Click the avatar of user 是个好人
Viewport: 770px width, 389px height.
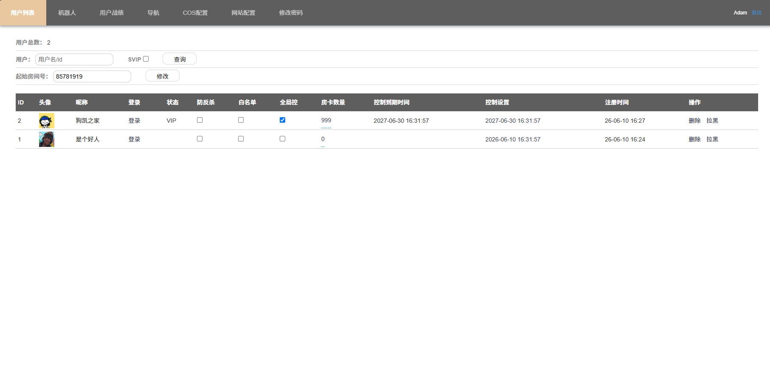click(47, 139)
